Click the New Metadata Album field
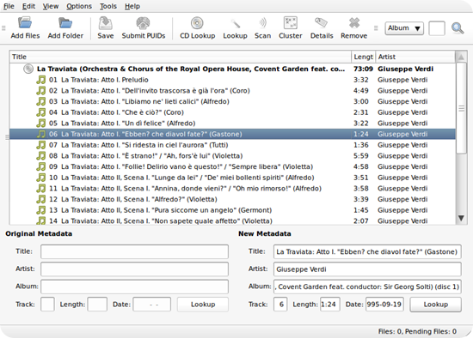 [x=367, y=287]
